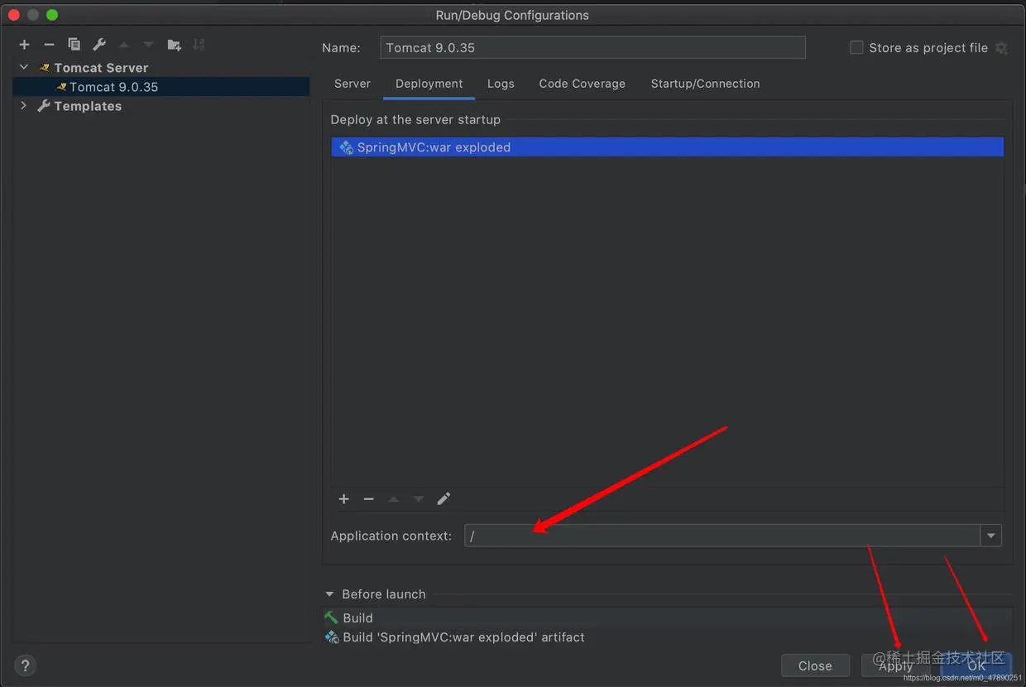The image size is (1026, 687).
Task: Click into the Application context field
Action: point(722,536)
